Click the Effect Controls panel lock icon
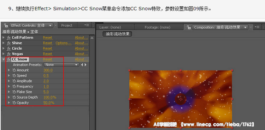 pos(6,25)
